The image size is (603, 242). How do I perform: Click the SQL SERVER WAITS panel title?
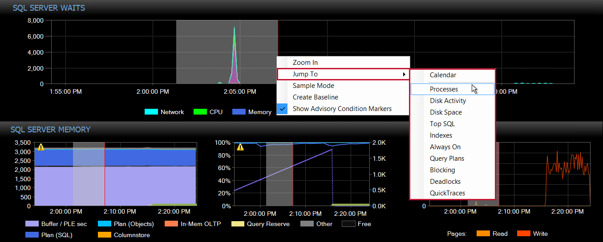point(49,8)
